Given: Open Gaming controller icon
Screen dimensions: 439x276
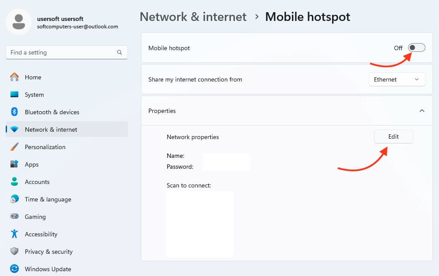Looking at the screenshot, I should pos(14,217).
